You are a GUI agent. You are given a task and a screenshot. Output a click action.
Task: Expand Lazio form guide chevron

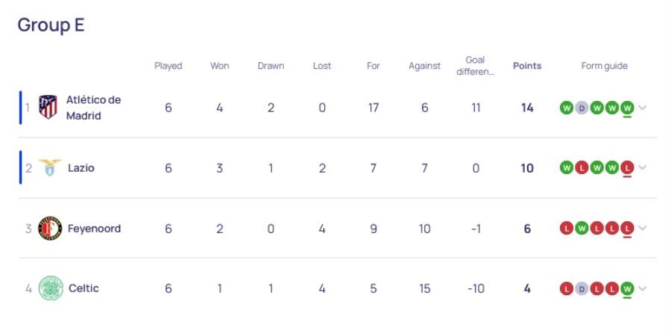[642, 167]
